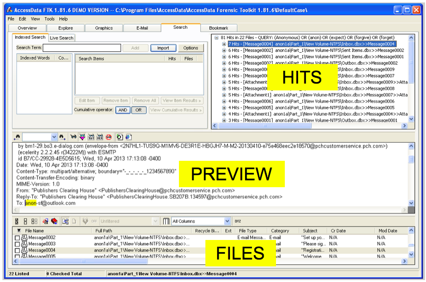426x282 pixels.
Task: Expand 6 Hits Message0002 Sent Items node
Action: (x=224, y=50)
